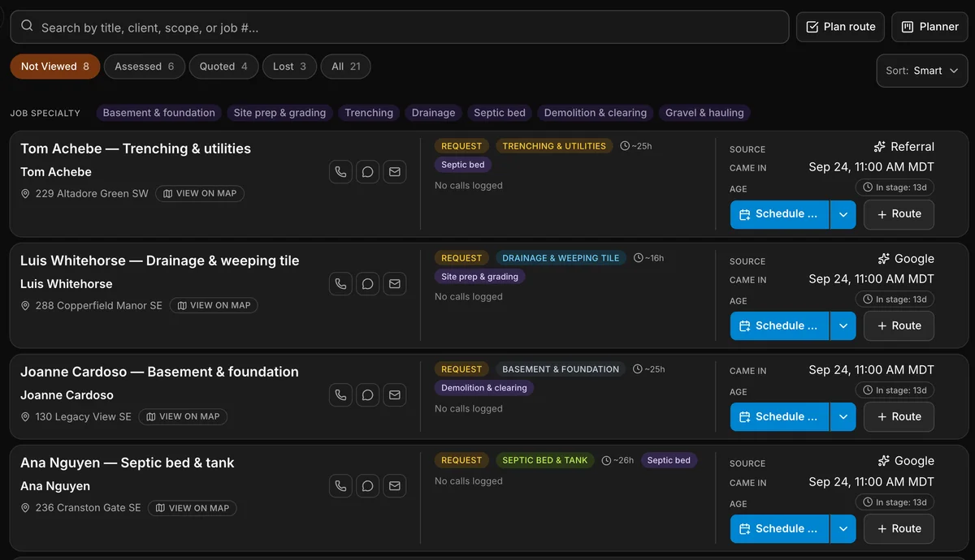
Task: Switch to the Quoted tab
Action: click(224, 67)
